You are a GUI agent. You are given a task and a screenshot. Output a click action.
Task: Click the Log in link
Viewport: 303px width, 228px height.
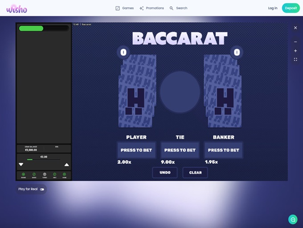pyautogui.click(x=273, y=8)
